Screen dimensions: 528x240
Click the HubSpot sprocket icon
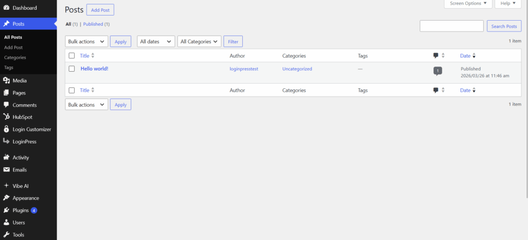[x=6, y=117]
